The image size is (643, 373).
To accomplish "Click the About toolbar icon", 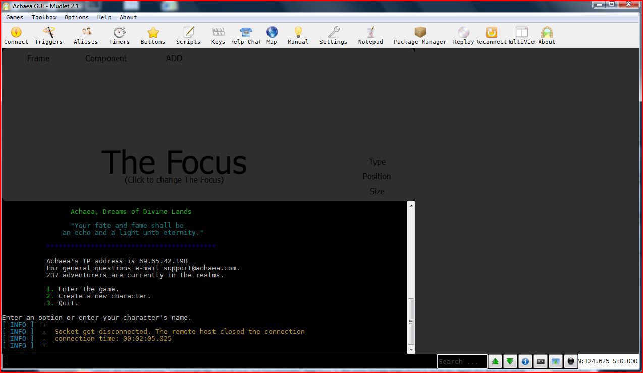I will tap(547, 36).
